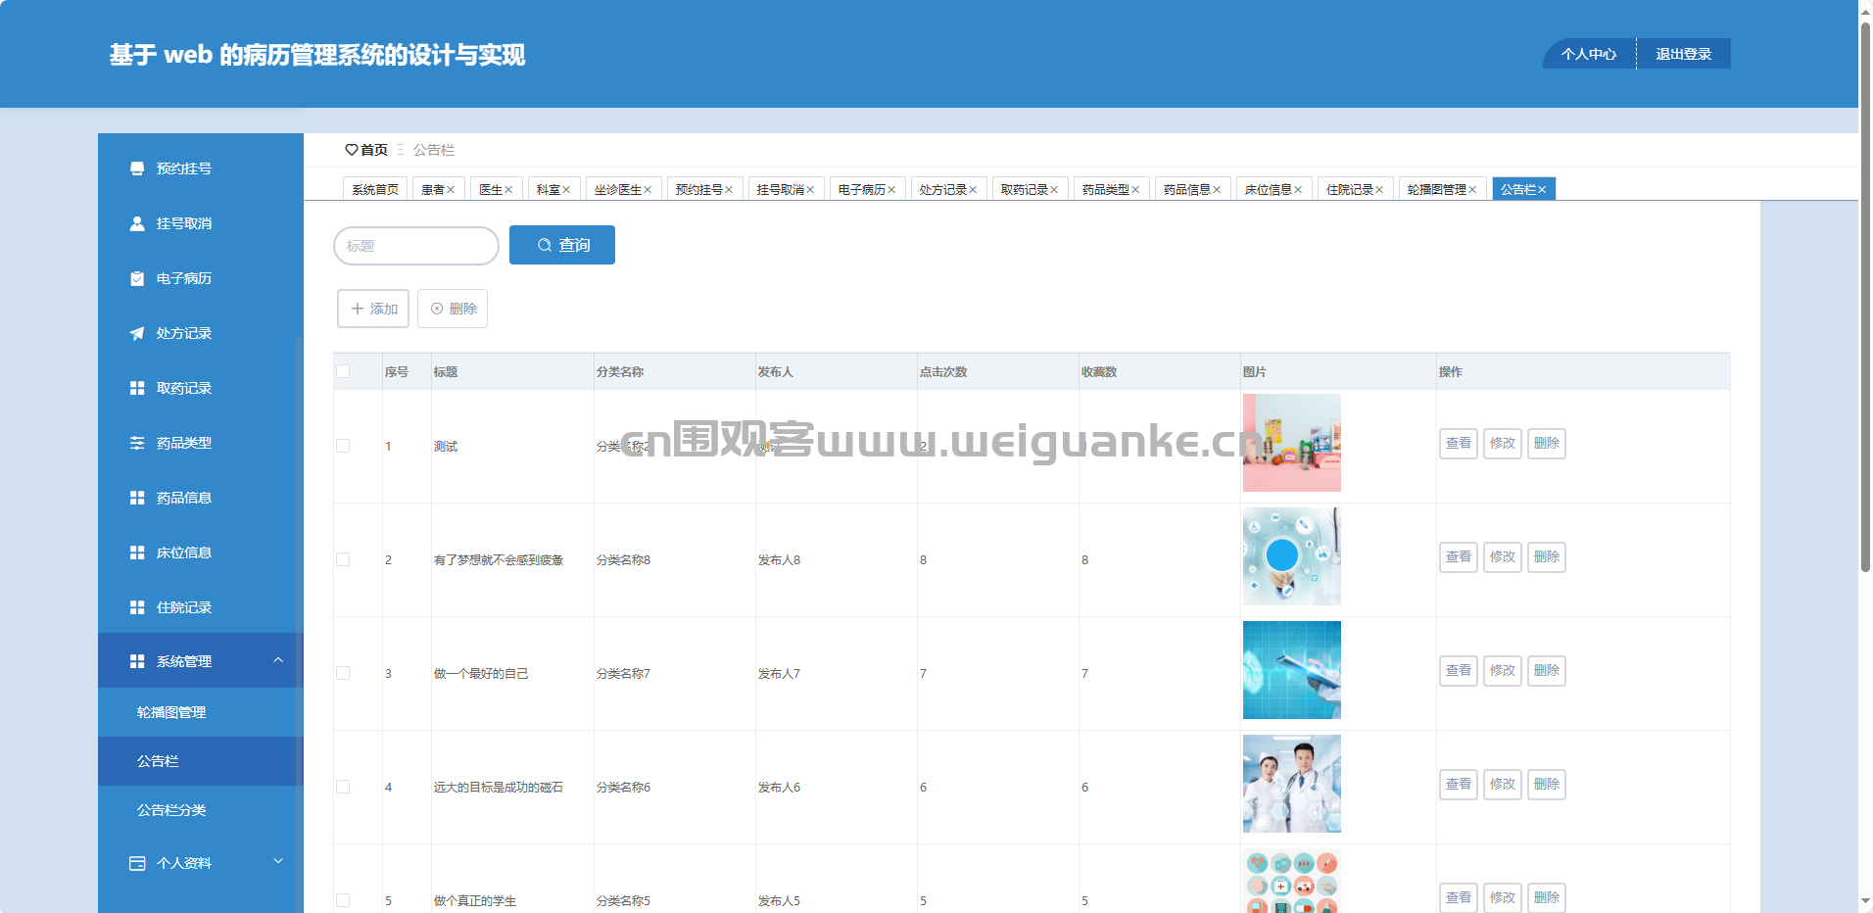Image resolution: width=1873 pixels, height=913 pixels.
Task: Click the 挂号取消 person icon
Action: (137, 223)
